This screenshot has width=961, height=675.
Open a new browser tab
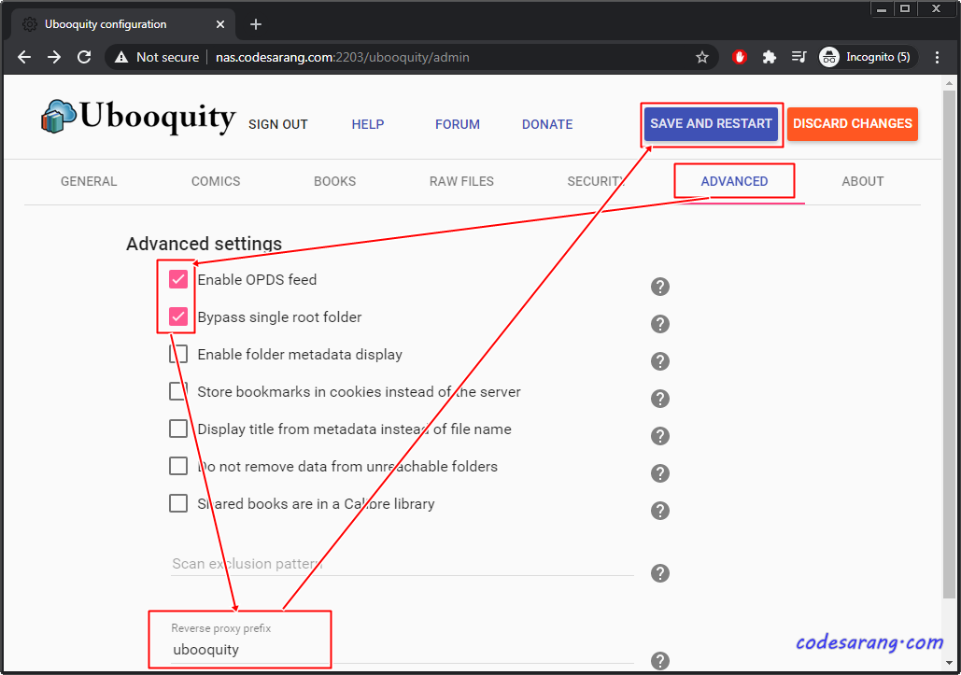click(256, 24)
